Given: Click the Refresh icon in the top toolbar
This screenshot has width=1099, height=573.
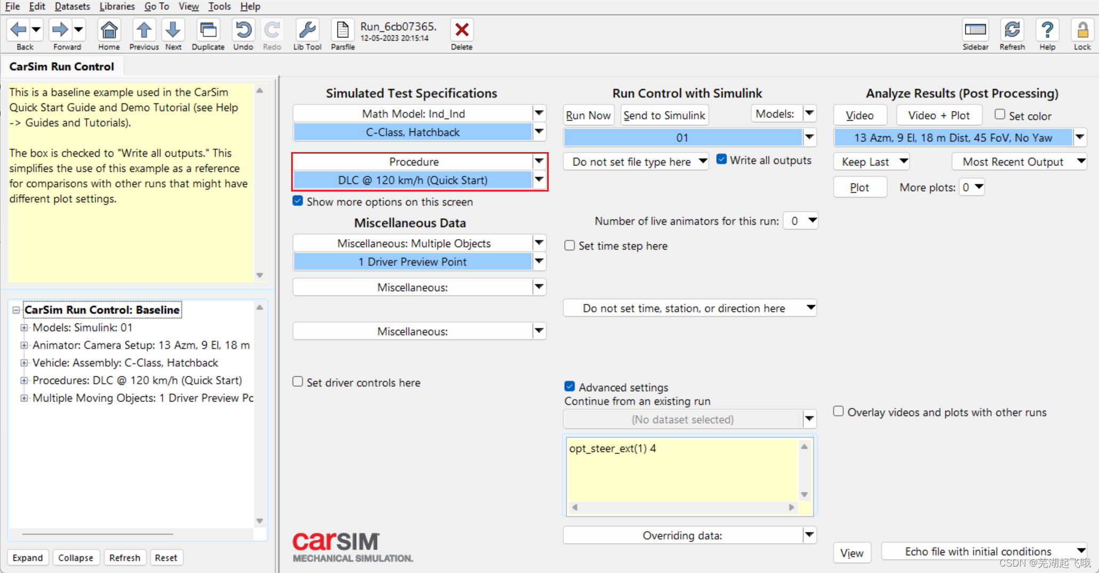Looking at the screenshot, I should pos(1012,30).
